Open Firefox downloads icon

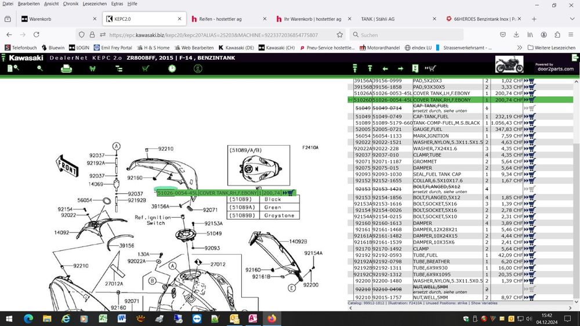point(516,35)
